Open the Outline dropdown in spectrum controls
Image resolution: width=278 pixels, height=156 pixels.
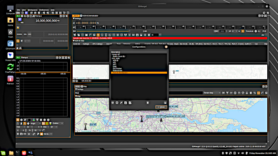tap(58, 123)
